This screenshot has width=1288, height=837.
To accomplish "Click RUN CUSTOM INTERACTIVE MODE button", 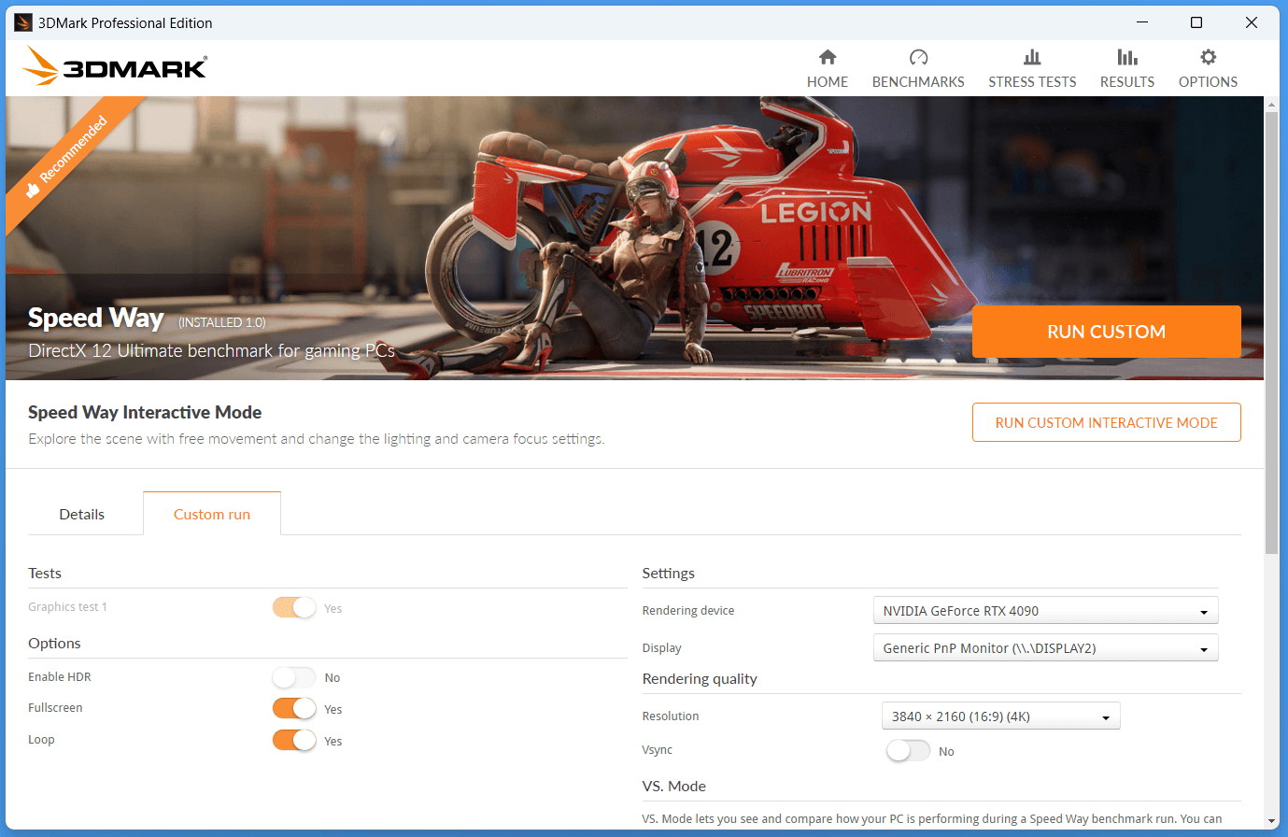I will point(1106,422).
